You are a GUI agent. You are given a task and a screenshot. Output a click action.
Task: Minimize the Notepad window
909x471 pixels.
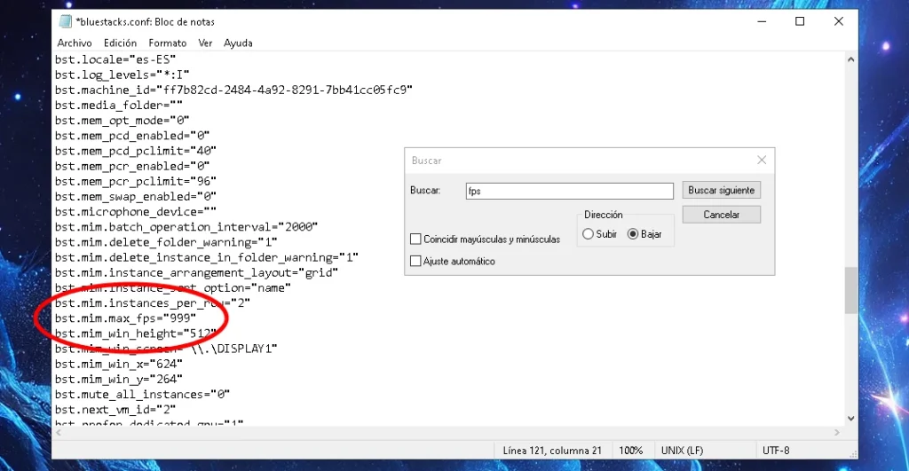point(759,21)
